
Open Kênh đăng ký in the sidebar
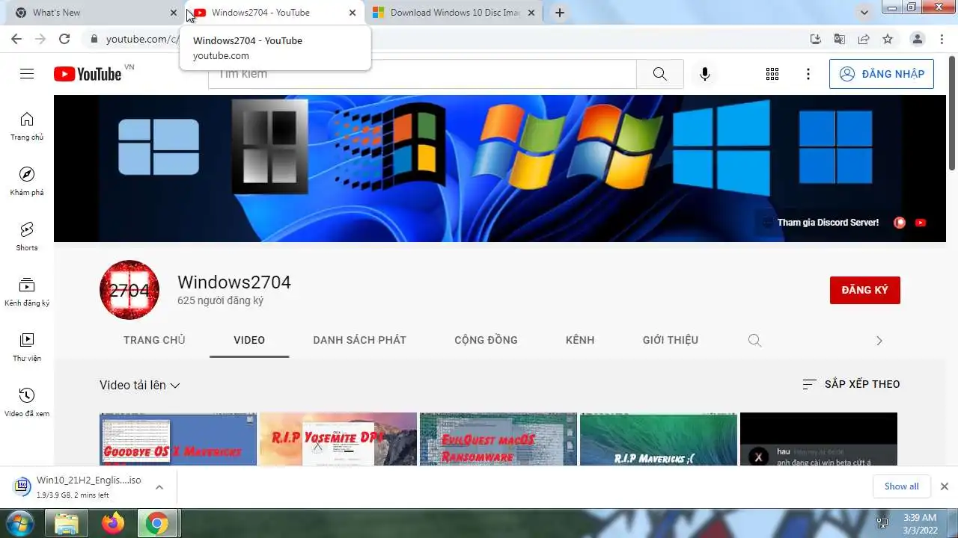point(27,292)
